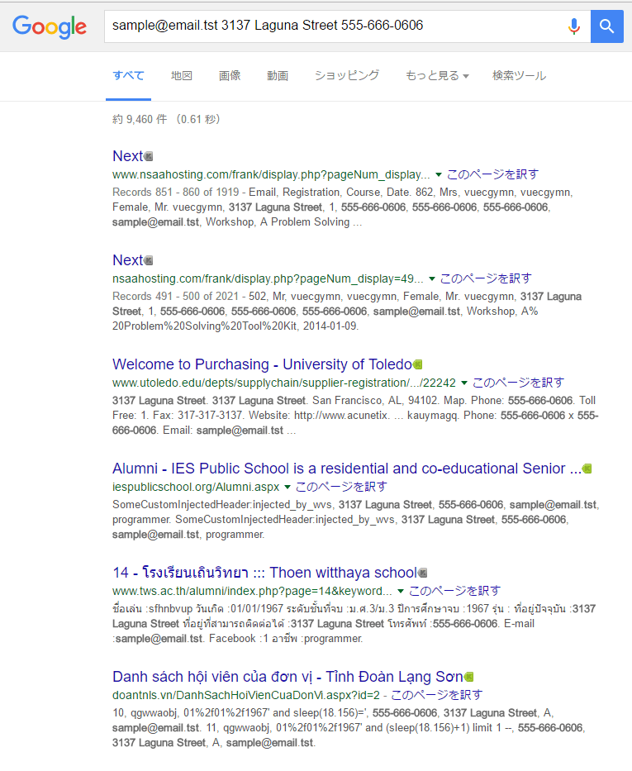Viewport: 632px width, 771px height.
Task: Expand arrow next to utoledo.edu URL
Action: 464,383
